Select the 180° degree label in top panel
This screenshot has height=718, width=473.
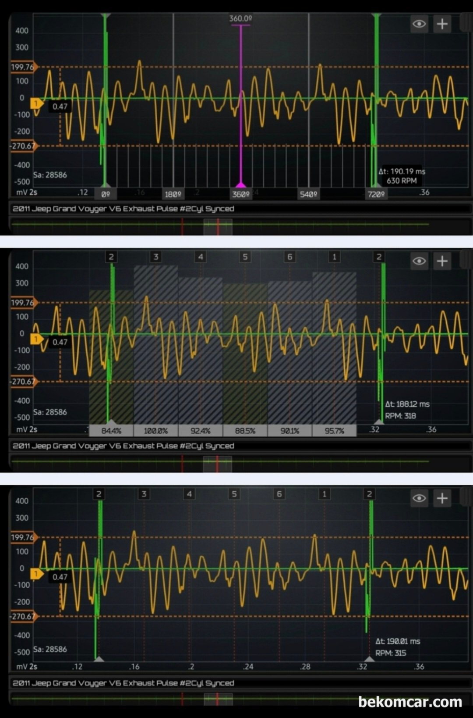click(173, 194)
